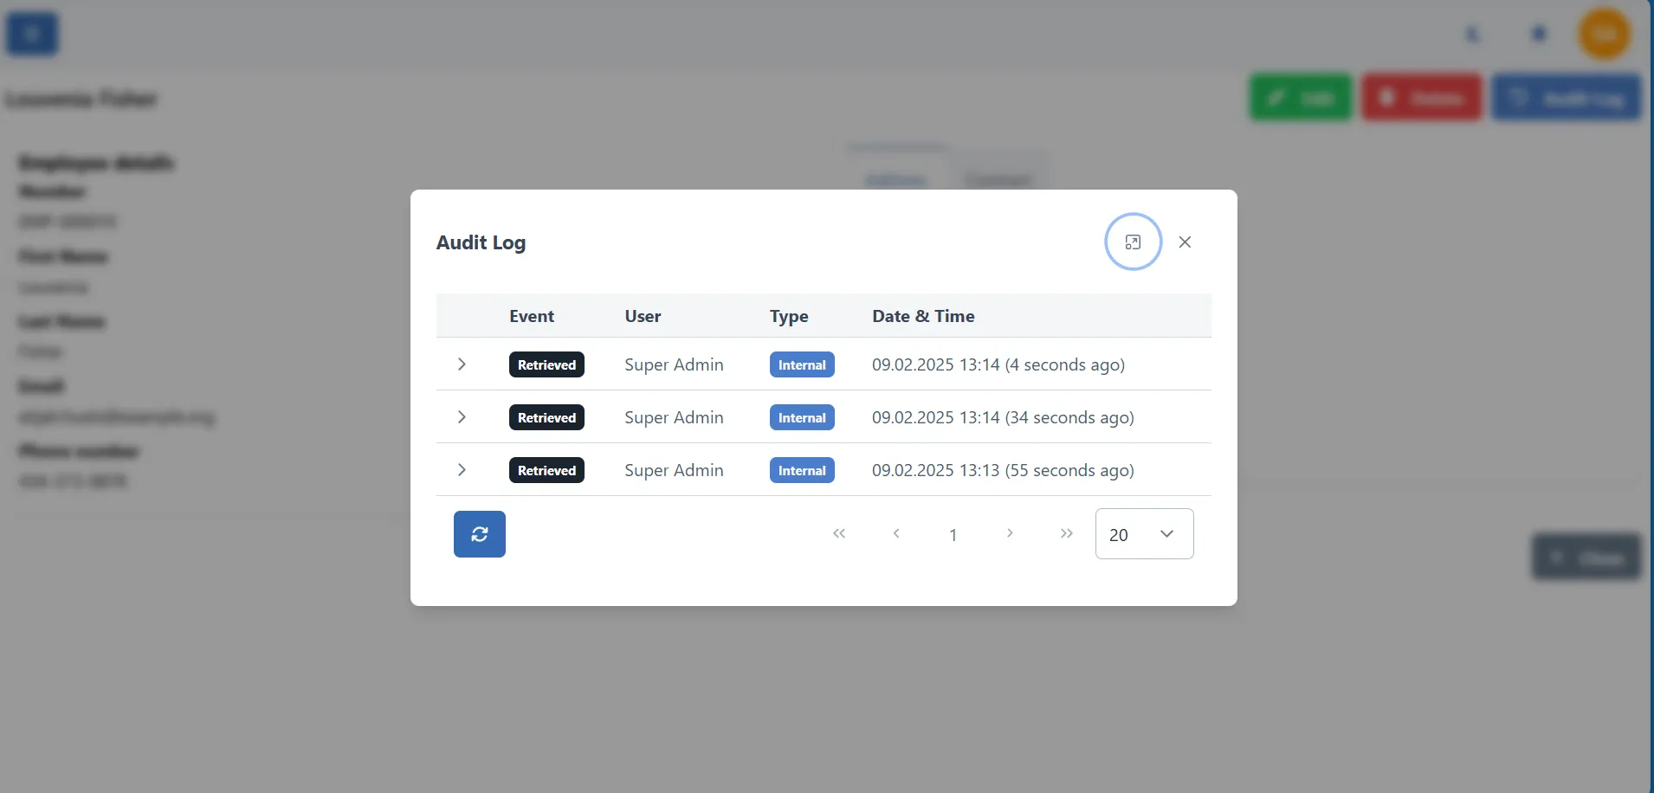
Task: Select page number 1 in pagination
Action: click(953, 534)
